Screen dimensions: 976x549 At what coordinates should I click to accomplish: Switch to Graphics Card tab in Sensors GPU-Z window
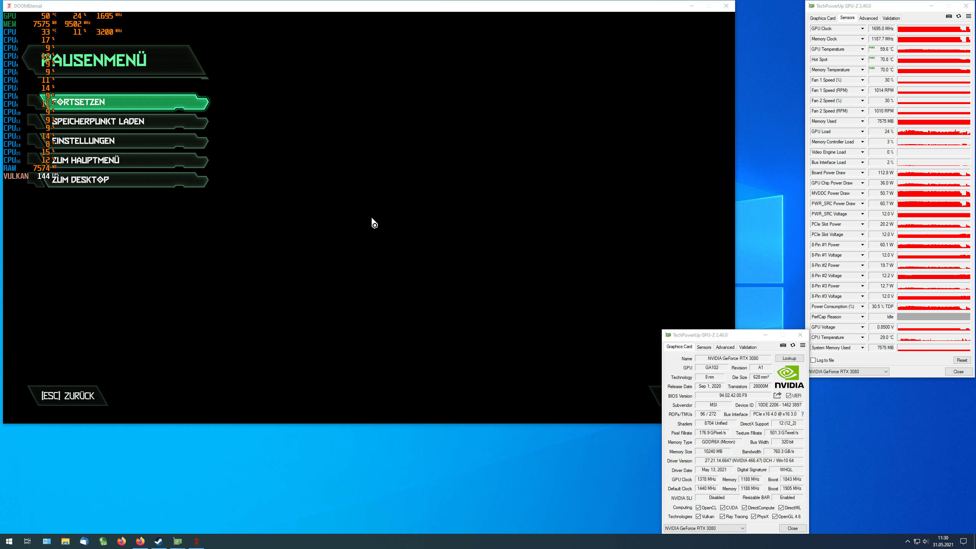[822, 18]
